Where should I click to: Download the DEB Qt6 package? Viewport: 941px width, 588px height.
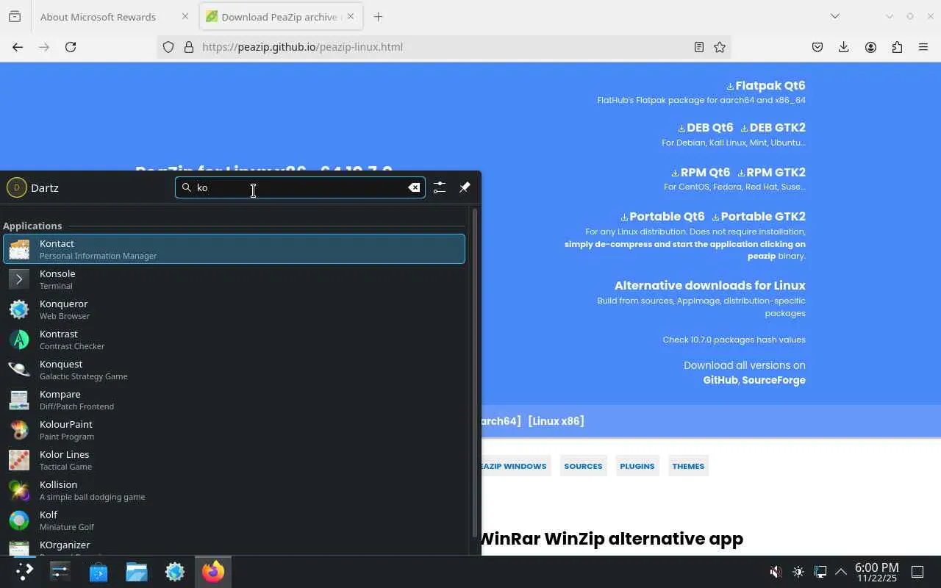pyautogui.click(x=706, y=128)
